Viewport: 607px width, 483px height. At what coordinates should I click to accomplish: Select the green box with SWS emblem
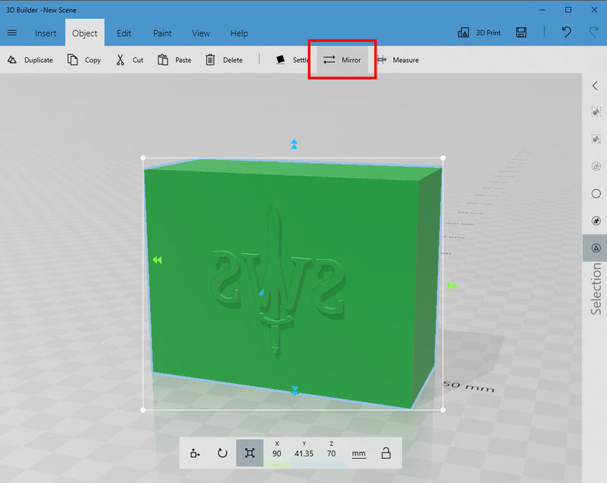293,284
